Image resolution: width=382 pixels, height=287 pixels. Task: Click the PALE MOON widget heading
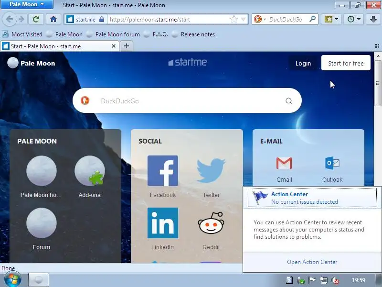(x=37, y=141)
